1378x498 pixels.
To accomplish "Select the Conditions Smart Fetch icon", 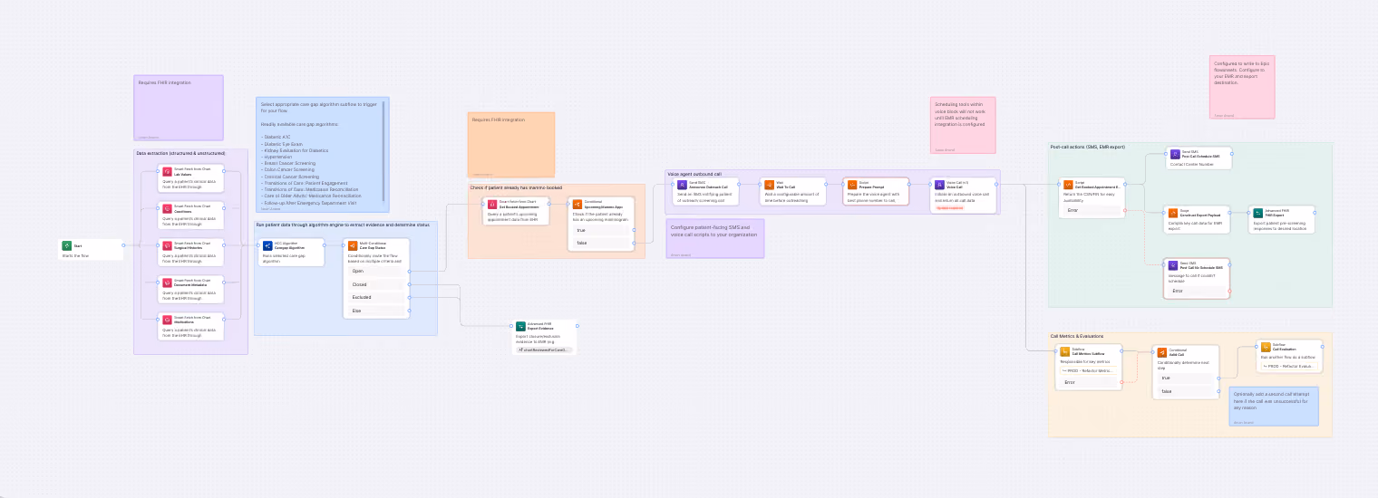I will (167, 208).
